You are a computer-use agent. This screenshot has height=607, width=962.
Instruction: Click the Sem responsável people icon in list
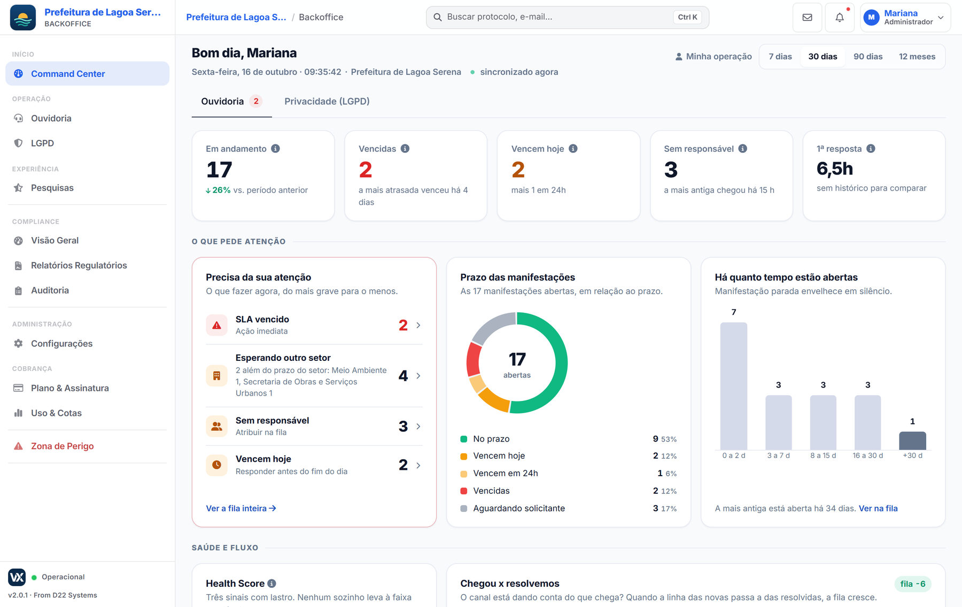click(x=216, y=426)
